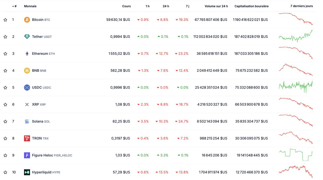The height and width of the screenshot is (180, 323).
Task: Select Hyperliquid 24 h change 13.5%
Action: pyautogui.click(x=162, y=172)
